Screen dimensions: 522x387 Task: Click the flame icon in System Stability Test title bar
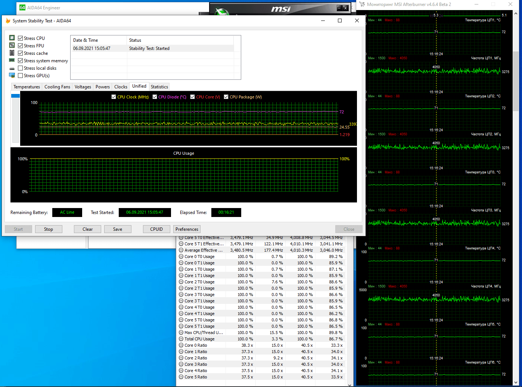pyautogui.click(x=8, y=21)
